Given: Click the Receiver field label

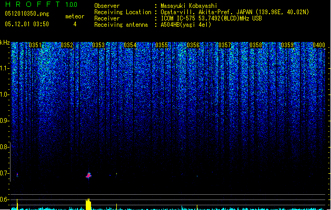Looking at the screenshot, I should pos(107,18).
